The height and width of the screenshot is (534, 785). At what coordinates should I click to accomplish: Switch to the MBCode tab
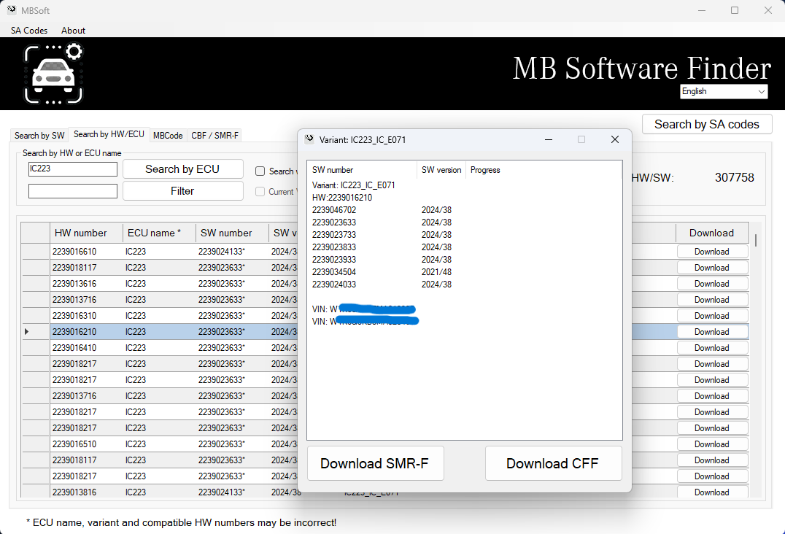[x=168, y=136]
